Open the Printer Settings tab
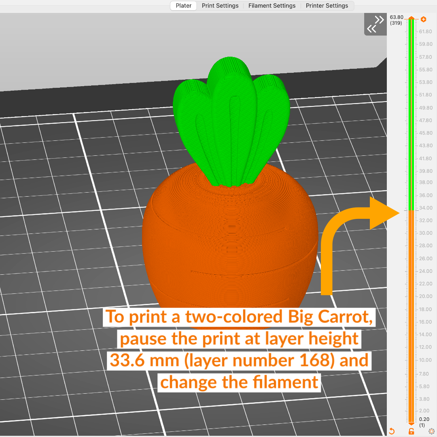This screenshot has height=437, width=437. (x=327, y=6)
